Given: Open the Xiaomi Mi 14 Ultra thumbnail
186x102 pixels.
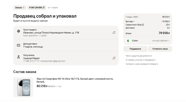Looking at the screenshot, I should click(x=23, y=87).
